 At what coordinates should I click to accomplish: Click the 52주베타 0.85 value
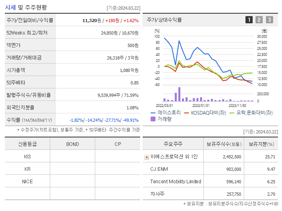point(135,83)
